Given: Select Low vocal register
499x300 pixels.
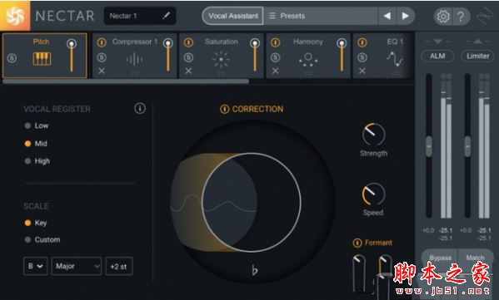Looking at the screenshot, I should tap(28, 125).
